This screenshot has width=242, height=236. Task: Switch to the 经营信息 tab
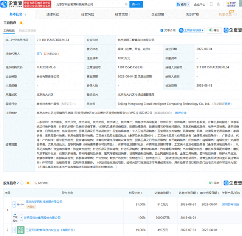coord(122,14)
